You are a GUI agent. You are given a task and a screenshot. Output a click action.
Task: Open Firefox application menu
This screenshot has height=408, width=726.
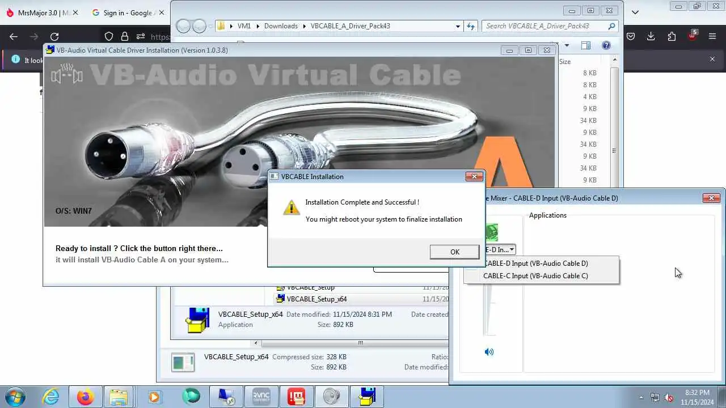[x=712, y=36]
